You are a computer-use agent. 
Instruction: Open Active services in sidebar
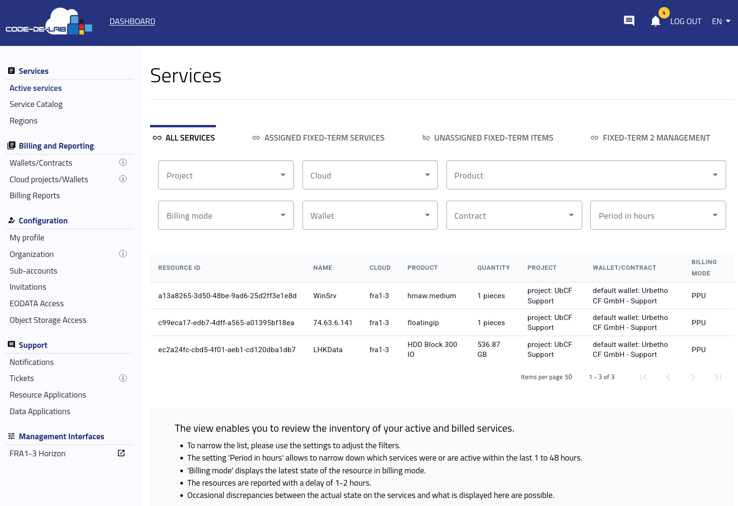pos(36,88)
